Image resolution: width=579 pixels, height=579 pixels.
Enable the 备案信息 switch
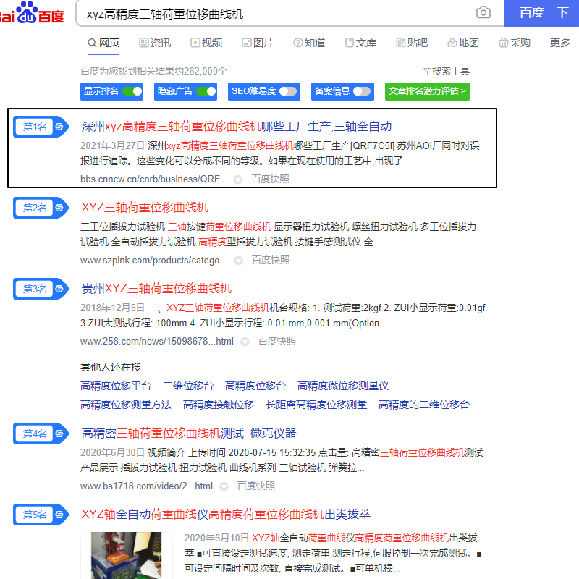tap(362, 91)
